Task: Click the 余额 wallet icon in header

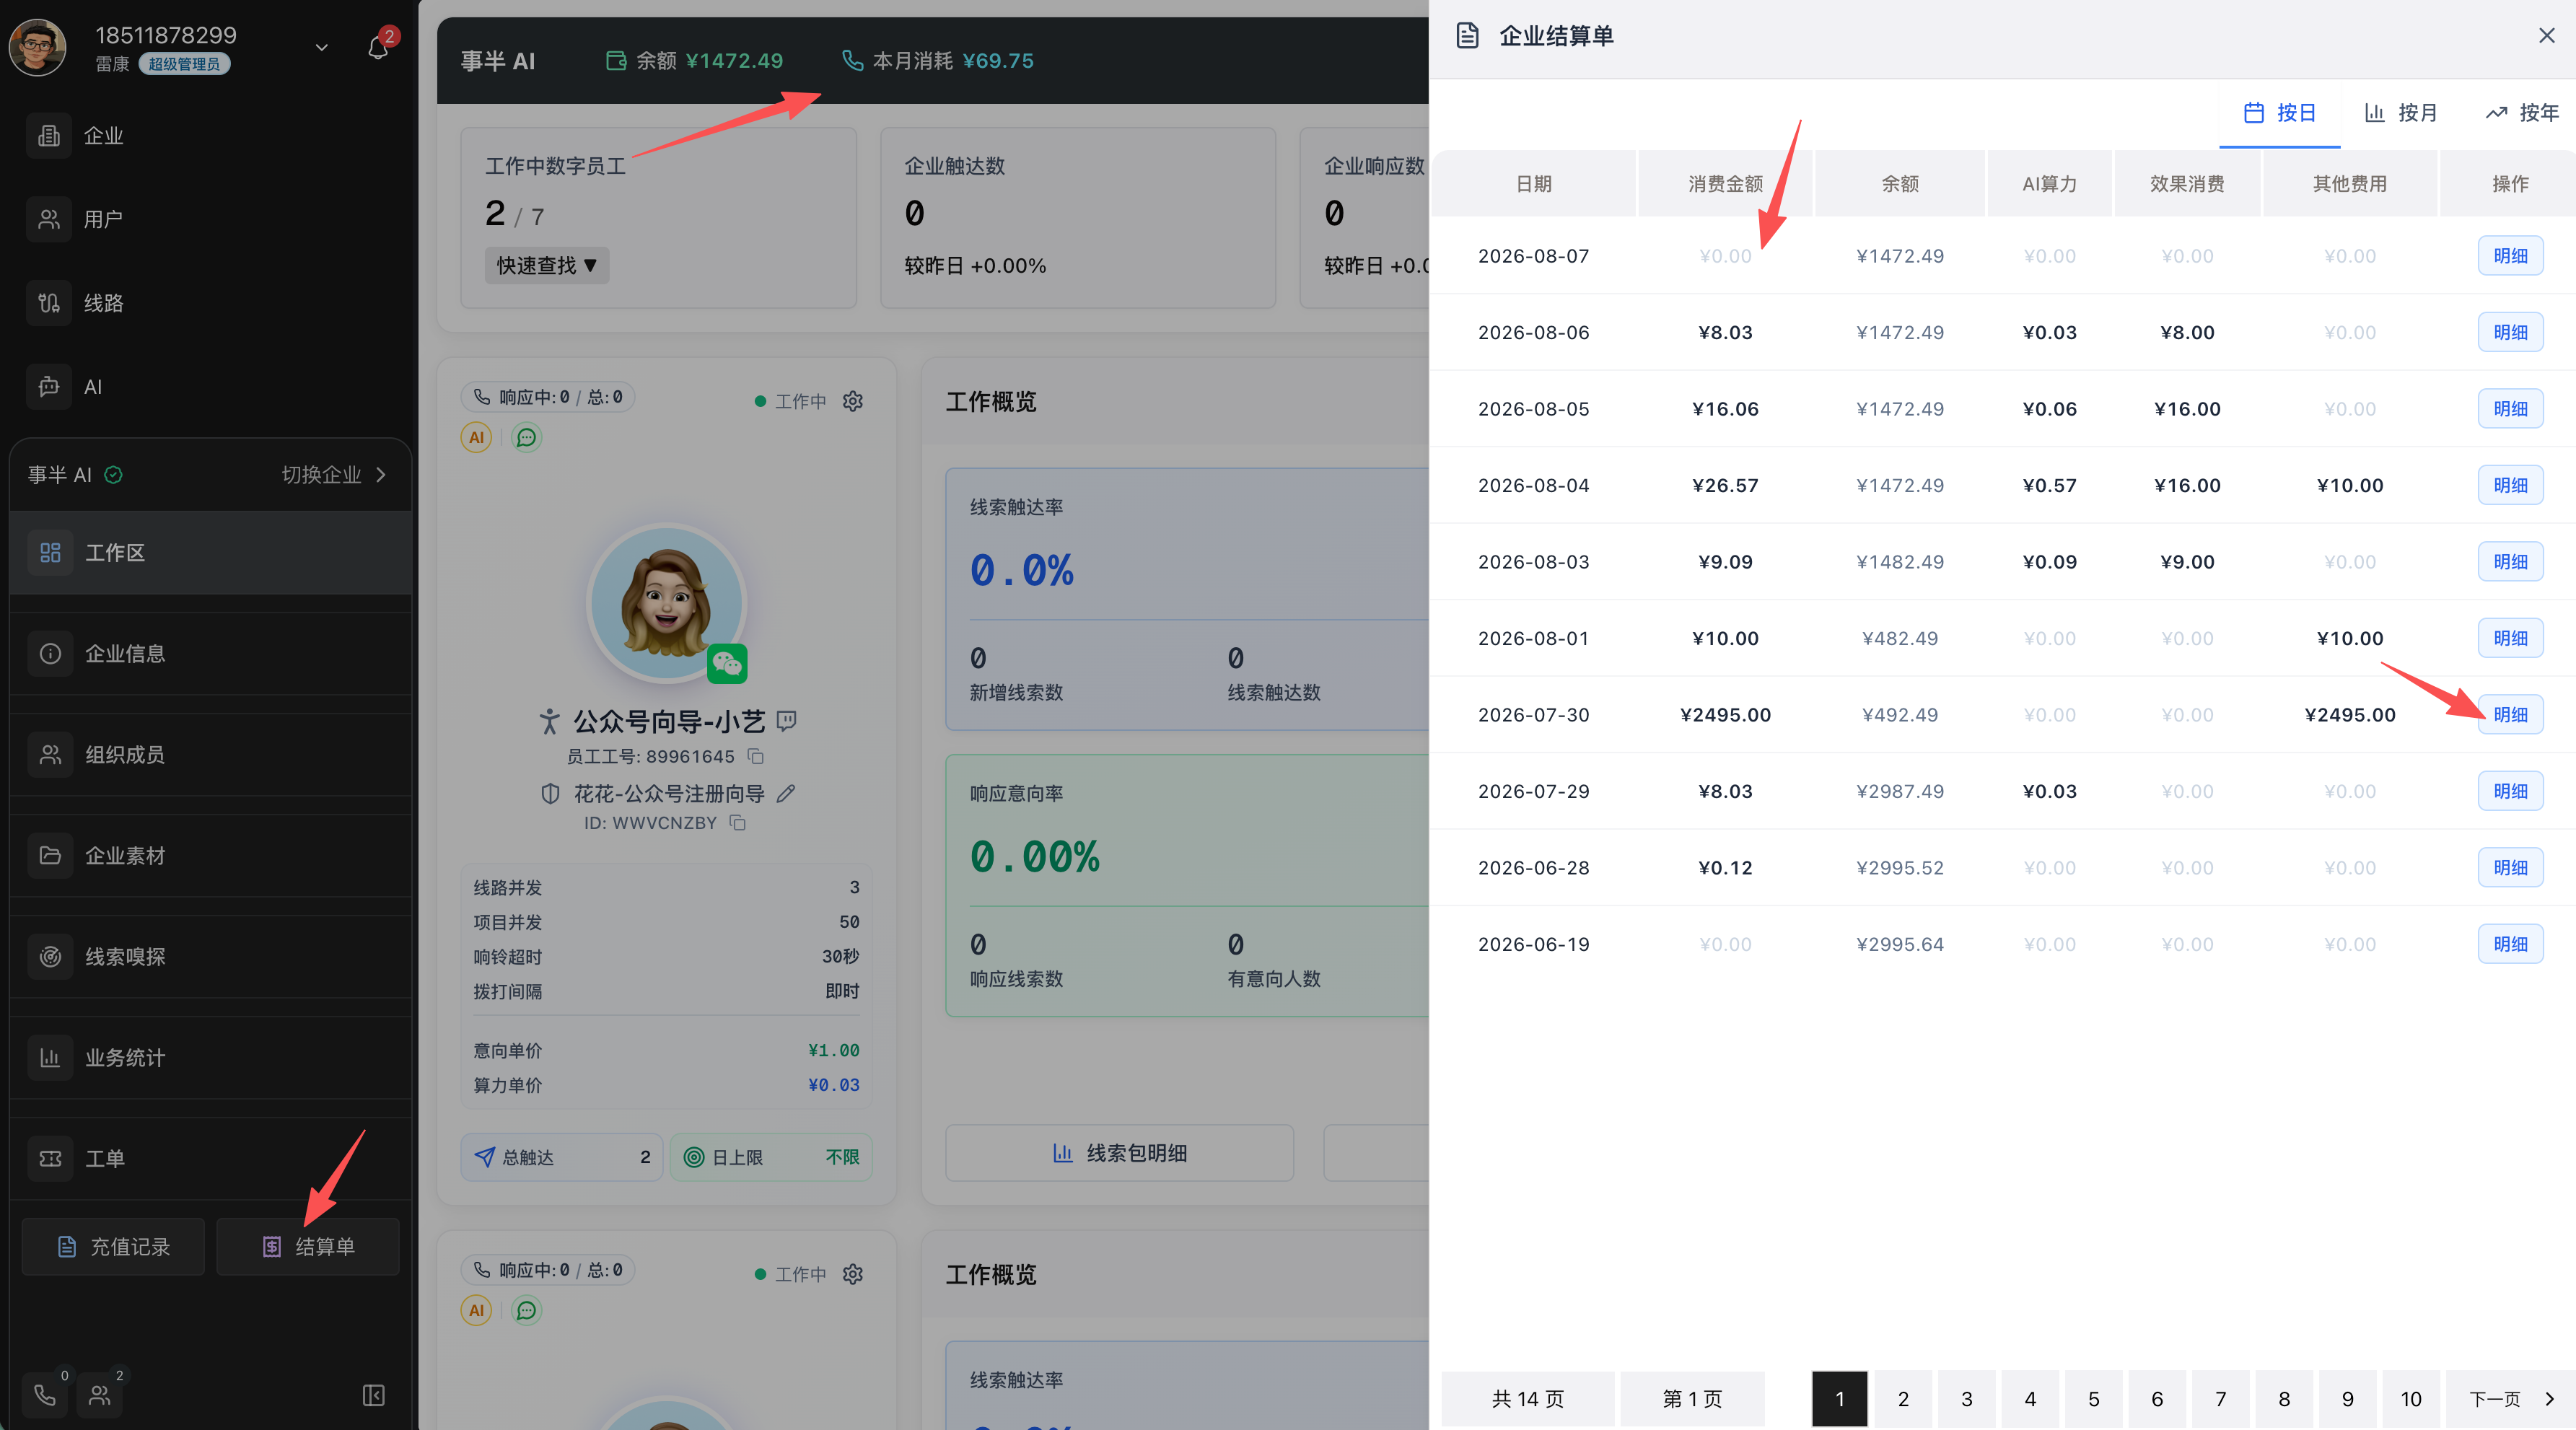Action: 616,61
